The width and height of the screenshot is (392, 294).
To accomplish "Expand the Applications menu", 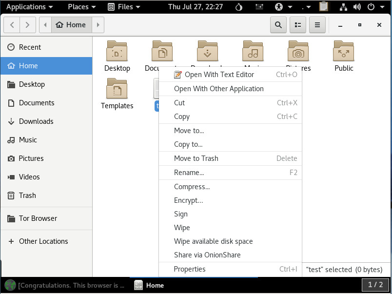I will (29, 7).
